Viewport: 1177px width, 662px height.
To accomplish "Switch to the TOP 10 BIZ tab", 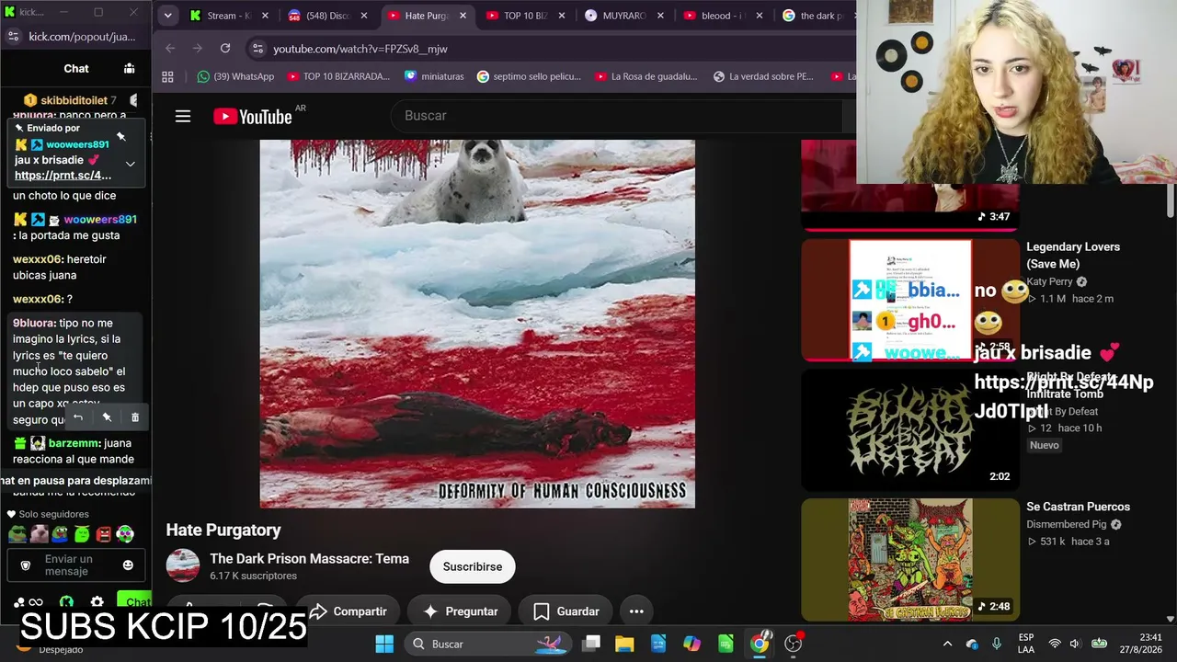I will [x=524, y=16].
